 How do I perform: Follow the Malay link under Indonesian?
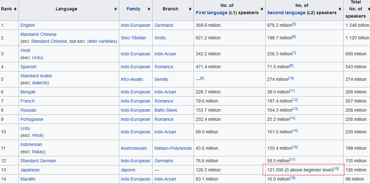tap(38, 152)
